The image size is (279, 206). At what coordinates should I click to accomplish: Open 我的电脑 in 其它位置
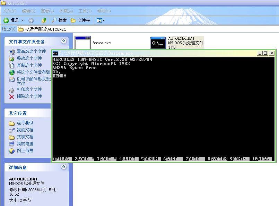[25, 144]
